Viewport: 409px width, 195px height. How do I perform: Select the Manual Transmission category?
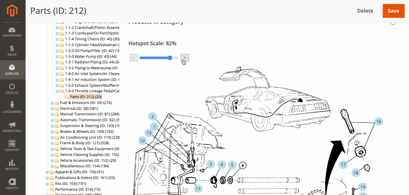pos(89,114)
